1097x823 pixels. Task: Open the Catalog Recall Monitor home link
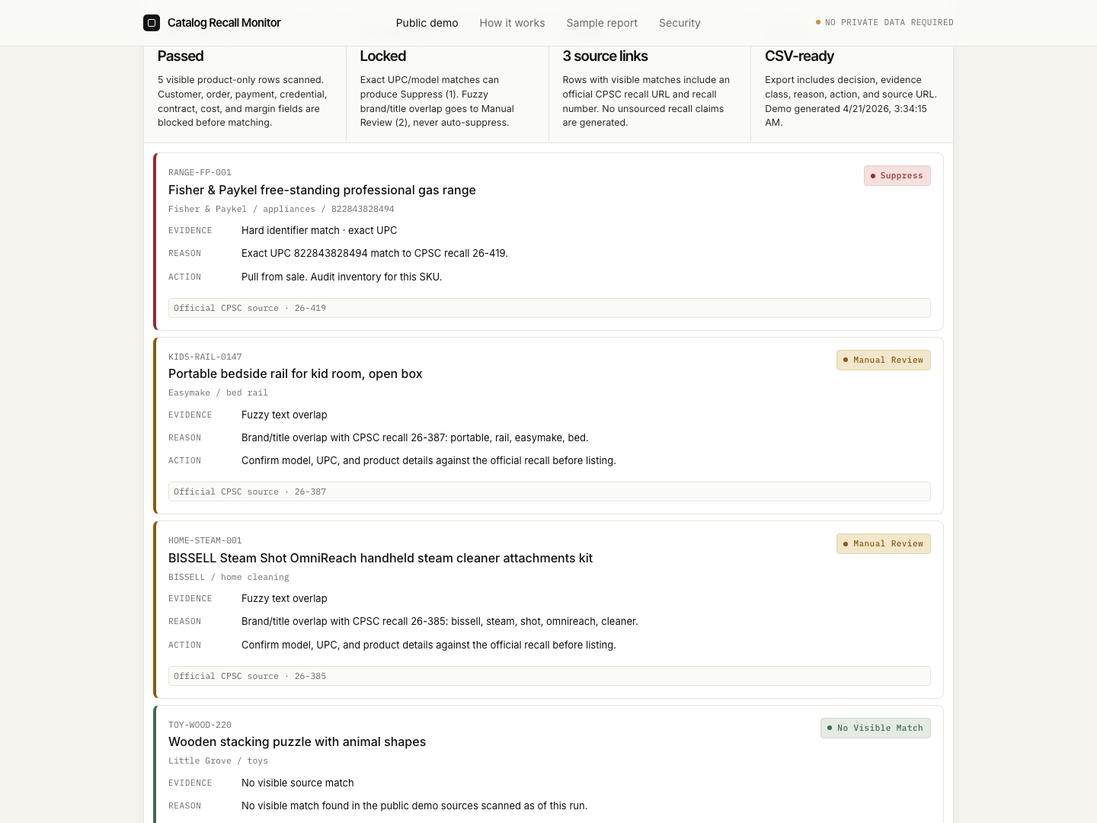tap(212, 23)
